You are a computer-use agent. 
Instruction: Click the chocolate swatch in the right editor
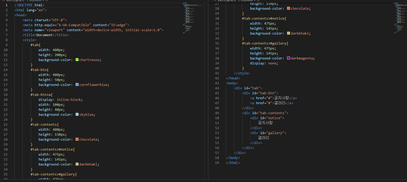(288, 8)
